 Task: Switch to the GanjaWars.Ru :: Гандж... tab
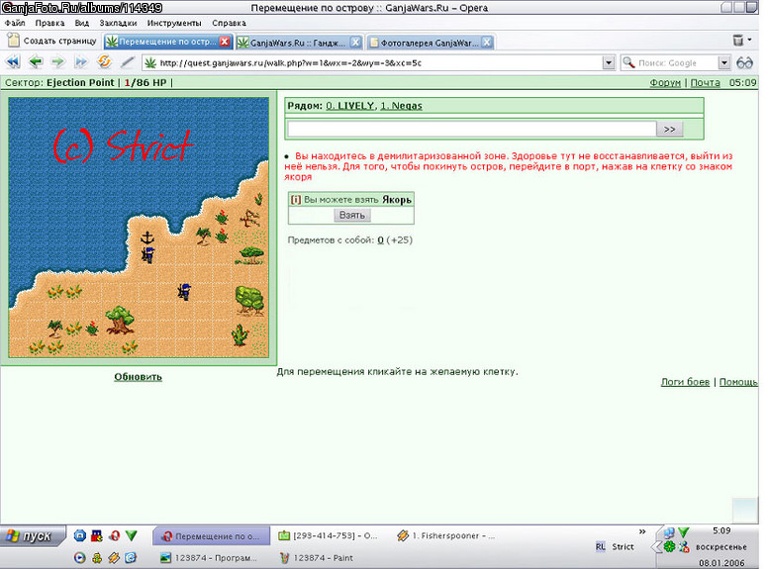[x=299, y=43]
